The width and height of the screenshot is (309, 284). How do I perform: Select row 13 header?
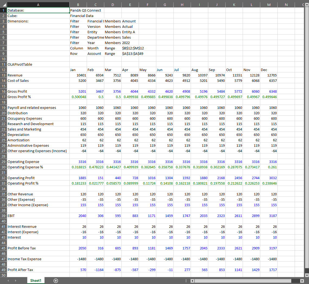point(3,75)
